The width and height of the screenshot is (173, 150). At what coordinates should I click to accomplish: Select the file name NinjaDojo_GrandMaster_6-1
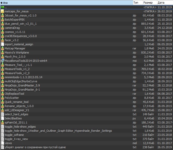click(22, 90)
